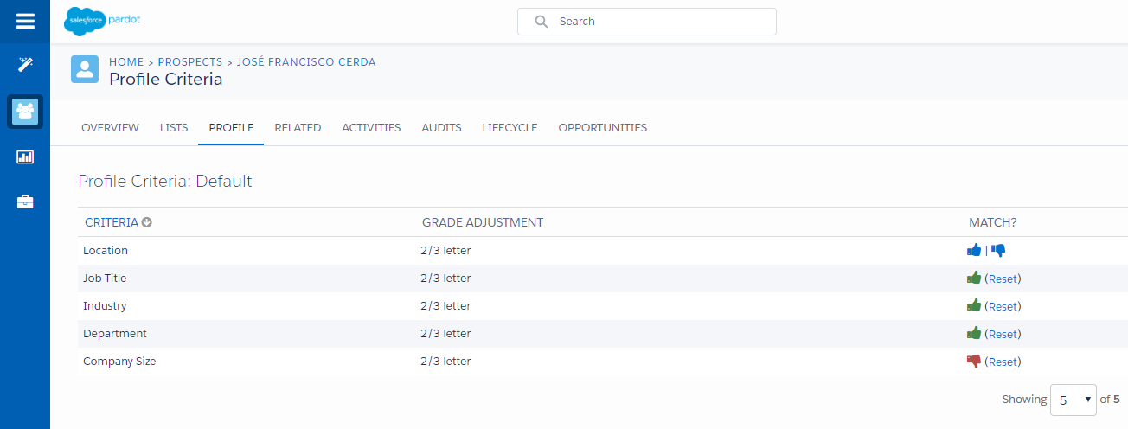
Task: Switch to the Activities tab
Action: pyautogui.click(x=371, y=127)
